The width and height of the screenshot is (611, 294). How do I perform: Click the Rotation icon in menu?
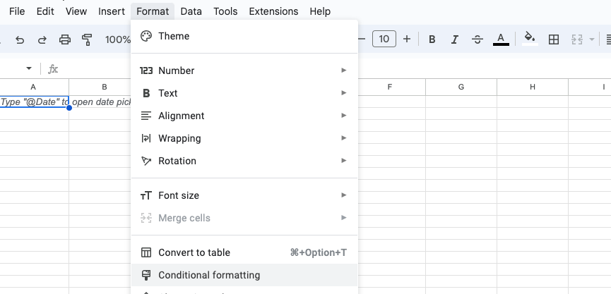point(146,161)
